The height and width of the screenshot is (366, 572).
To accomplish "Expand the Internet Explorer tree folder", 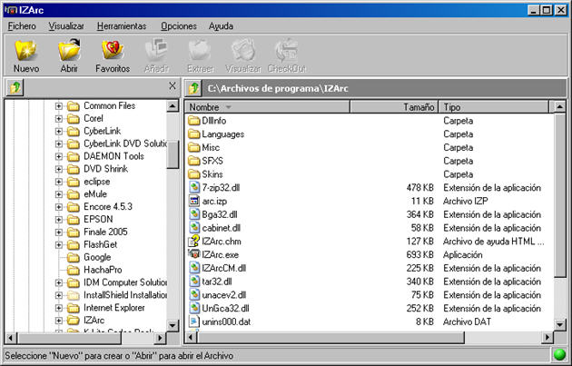I will pyautogui.click(x=59, y=308).
